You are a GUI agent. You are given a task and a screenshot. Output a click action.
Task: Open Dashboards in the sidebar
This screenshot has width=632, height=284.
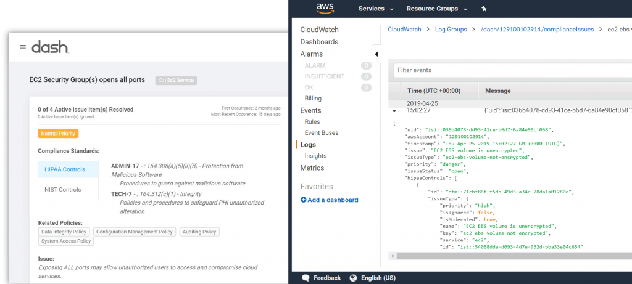click(319, 42)
